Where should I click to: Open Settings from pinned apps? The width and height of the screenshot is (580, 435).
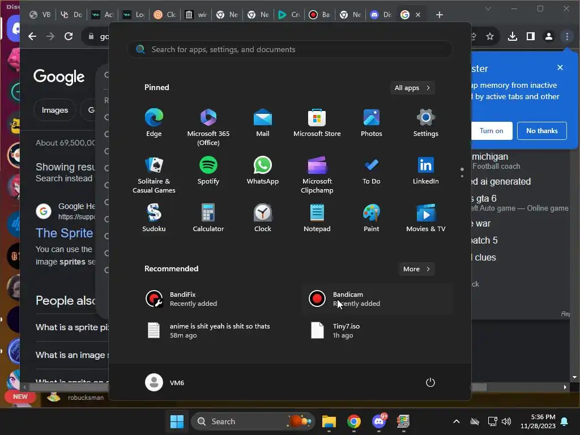(x=426, y=123)
